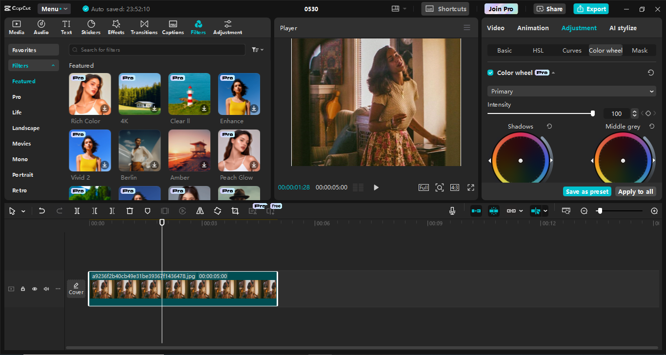Screen dimensions: 666x355
Task: Expand the Menu dropdown in the top bar
Action: click(54, 8)
